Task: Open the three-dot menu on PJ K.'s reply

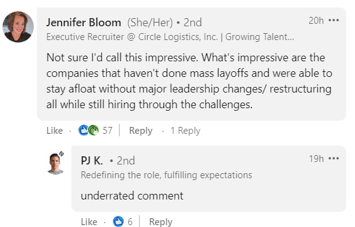Action: tap(334, 158)
